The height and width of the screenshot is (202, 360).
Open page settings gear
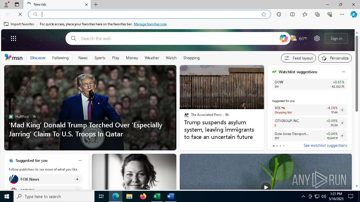click(x=317, y=38)
